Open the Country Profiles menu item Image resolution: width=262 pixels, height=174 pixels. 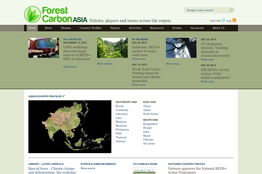[90, 28]
